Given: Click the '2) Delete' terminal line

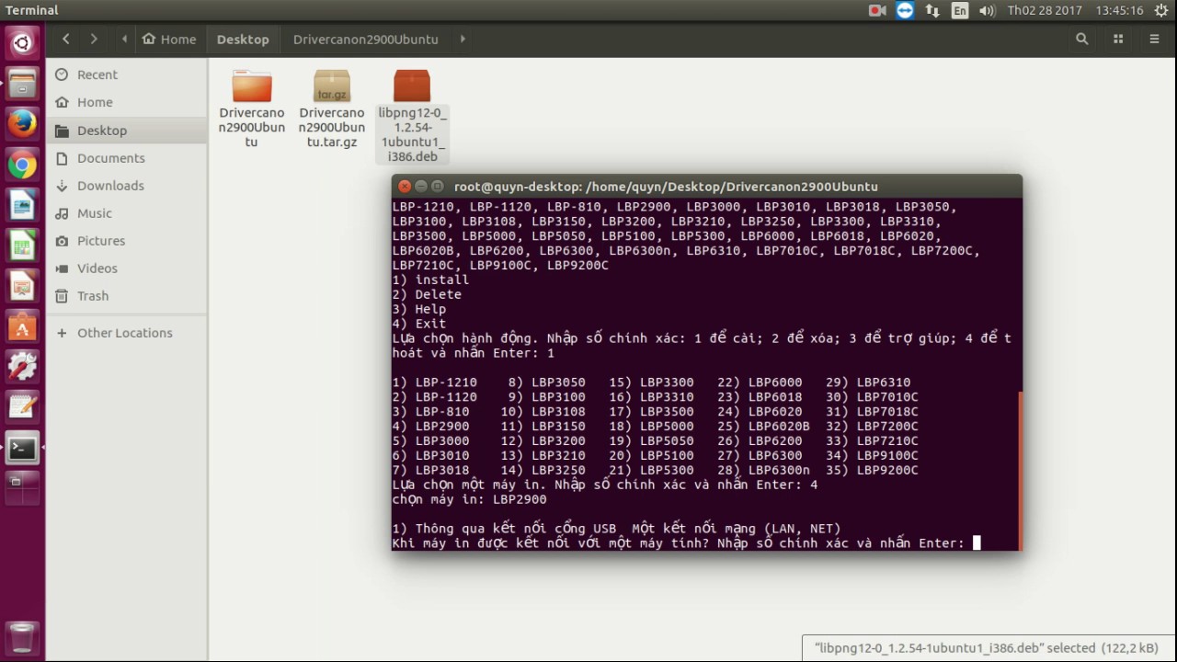Looking at the screenshot, I should (427, 294).
